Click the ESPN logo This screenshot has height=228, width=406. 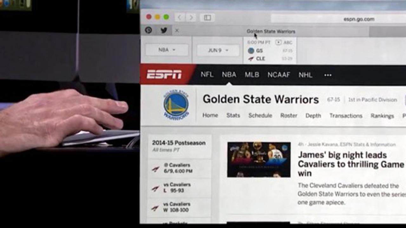pyautogui.click(x=164, y=74)
